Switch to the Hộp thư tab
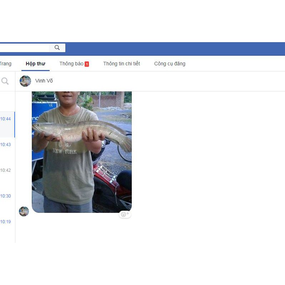The width and height of the screenshot is (285, 285). tap(35, 64)
